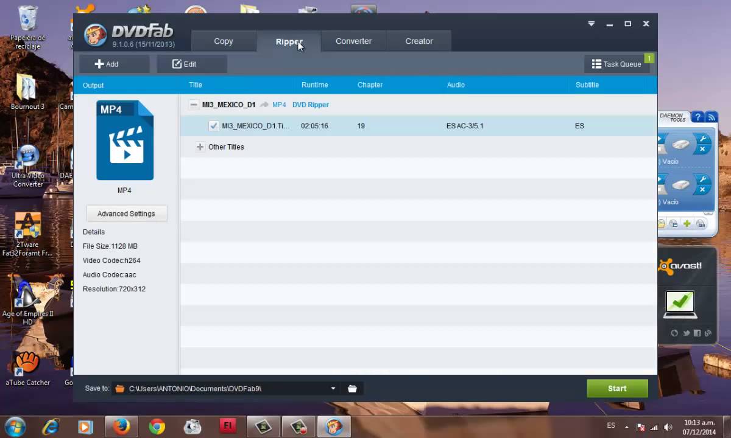This screenshot has height=438, width=731.
Task: Click the Add button
Action: (x=114, y=64)
